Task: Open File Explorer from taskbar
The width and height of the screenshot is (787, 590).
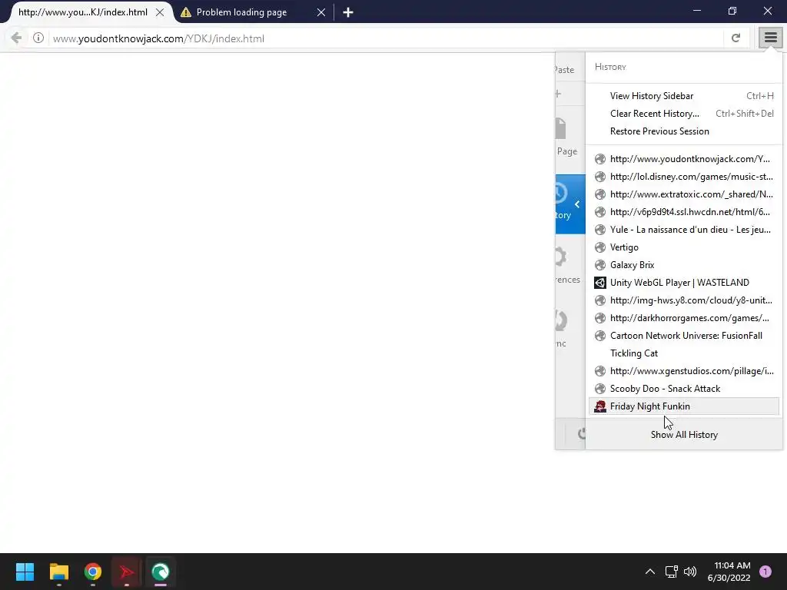Action: point(58,572)
